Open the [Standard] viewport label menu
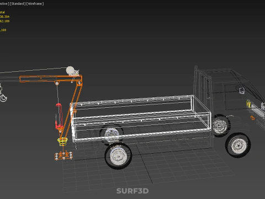The image size is (265, 199). point(18,4)
